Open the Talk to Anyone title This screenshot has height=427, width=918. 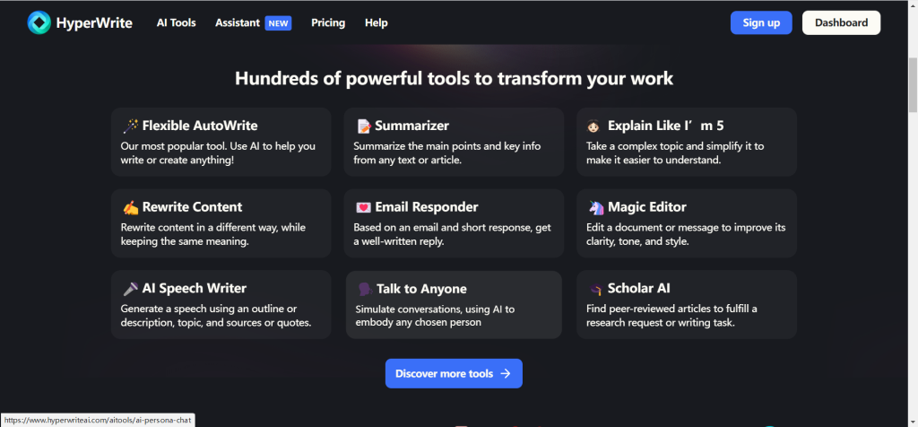421,290
